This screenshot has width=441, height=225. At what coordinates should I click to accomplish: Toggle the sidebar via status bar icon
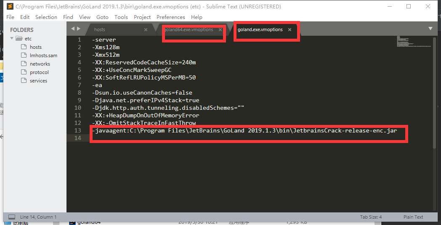tap(11, 217)
